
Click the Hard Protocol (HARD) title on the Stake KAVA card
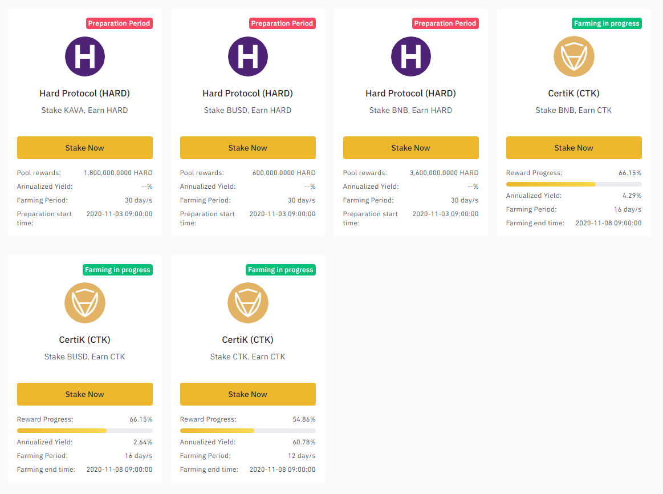click(84, 94)
